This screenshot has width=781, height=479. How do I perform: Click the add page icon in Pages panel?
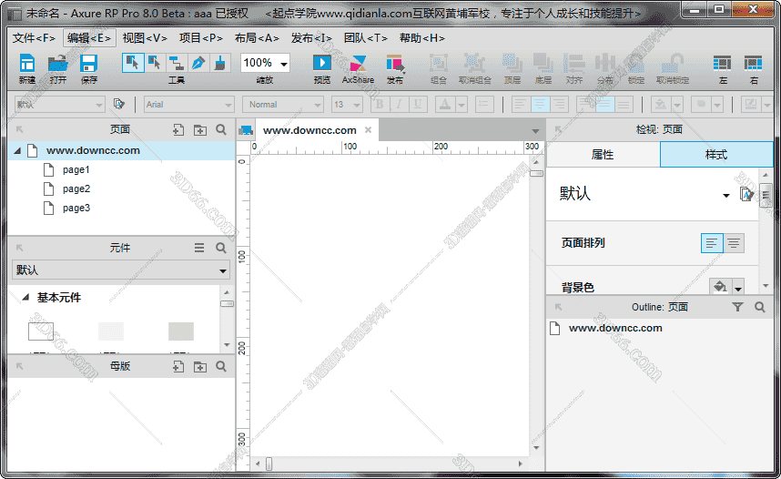[178, 129]
